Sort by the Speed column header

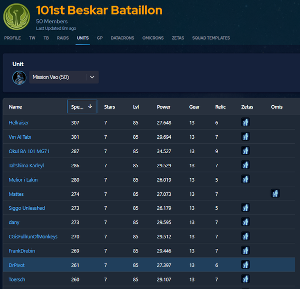81,107
